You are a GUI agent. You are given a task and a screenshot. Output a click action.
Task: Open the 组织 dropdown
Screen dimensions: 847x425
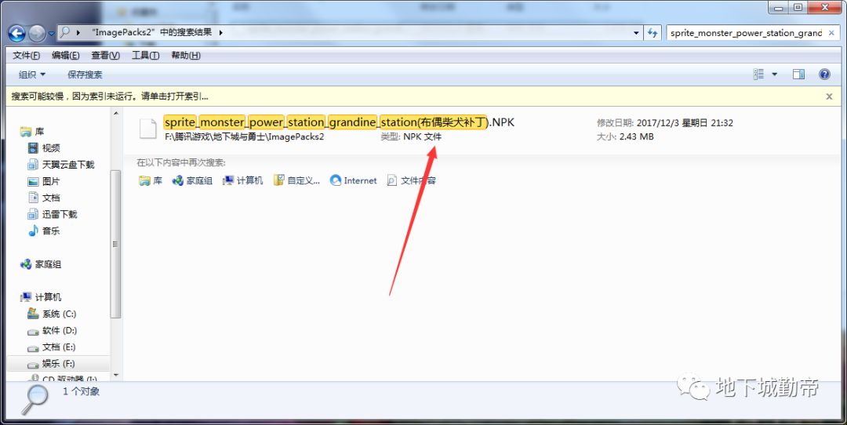pyautogui.click(x=32, y=74)
